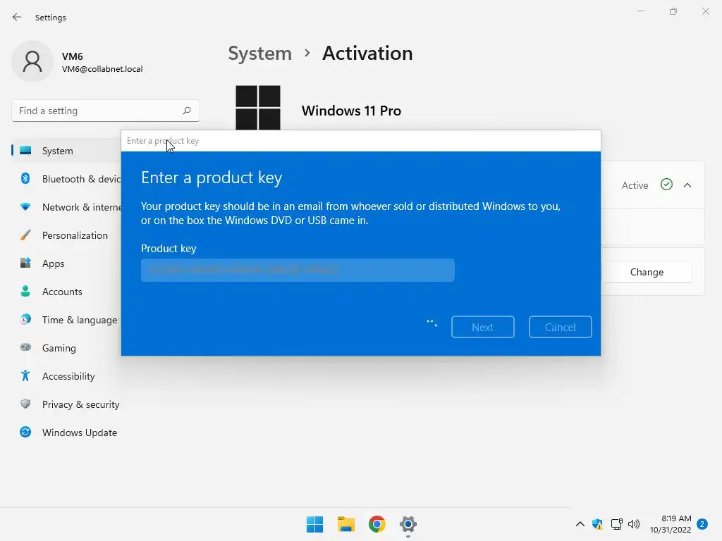Click the Apps icon in sidebar

point(25,263)
